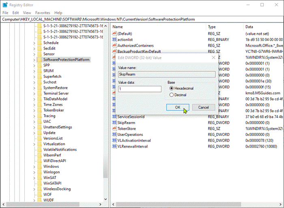Select the Hexadecimal base option
Screen dimensions: 284x208
tap(172, 88)
